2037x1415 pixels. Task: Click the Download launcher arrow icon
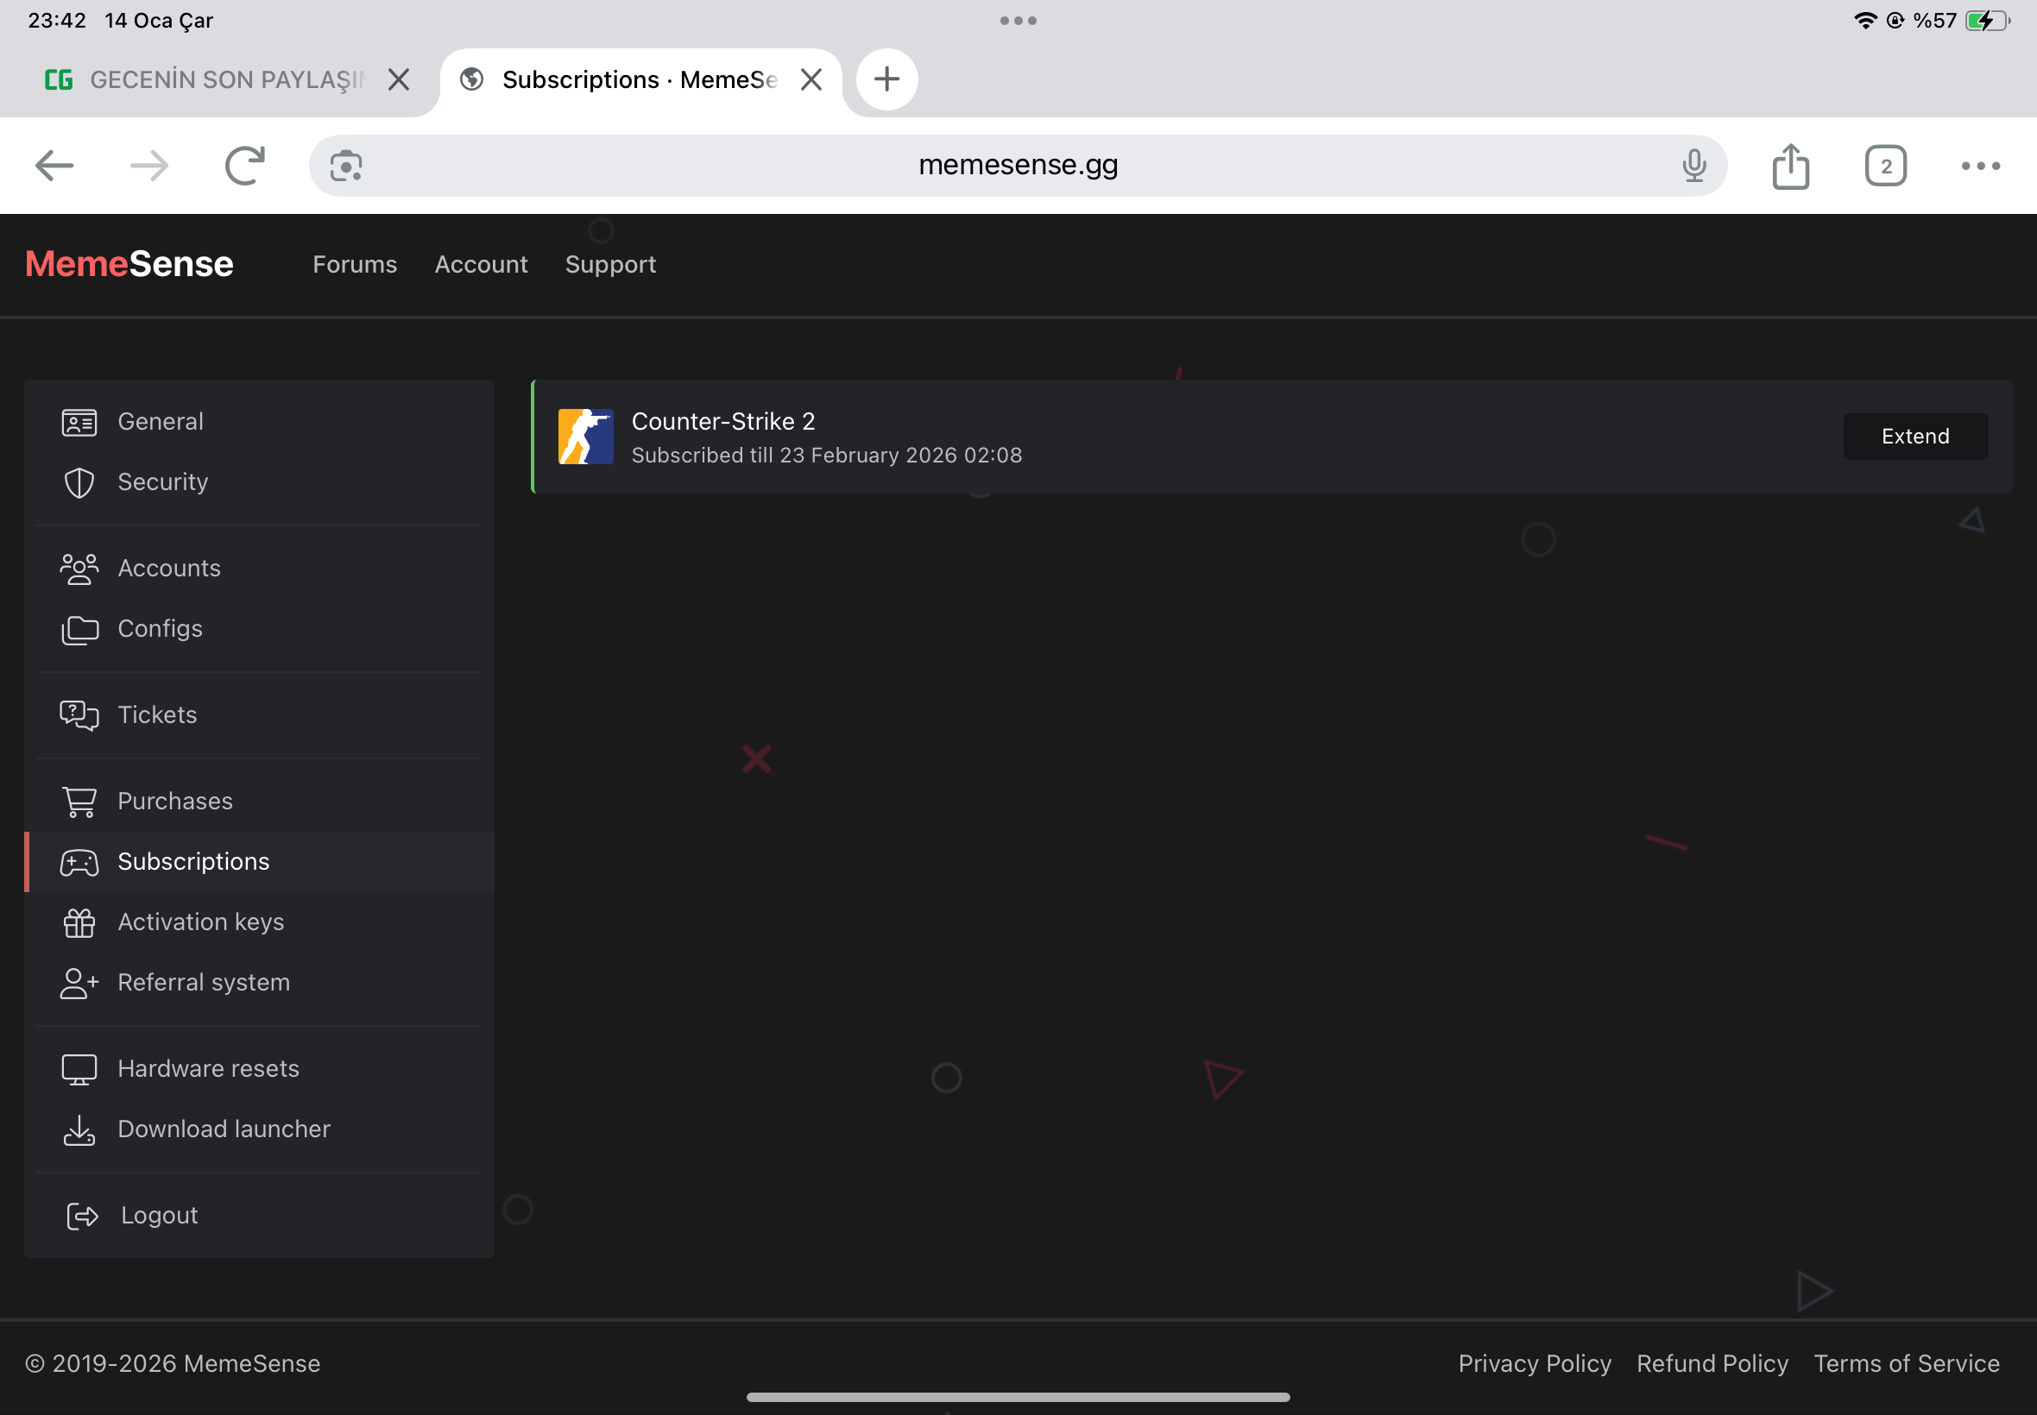pos(79,1129)
